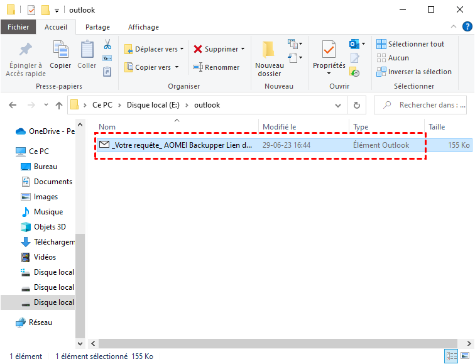Click the paste shortcut icon
This screenshot has width=475, height=364.
[107, 72]
